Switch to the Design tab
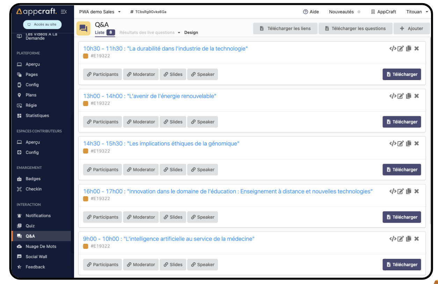438x284 pixels. (191, 33)
